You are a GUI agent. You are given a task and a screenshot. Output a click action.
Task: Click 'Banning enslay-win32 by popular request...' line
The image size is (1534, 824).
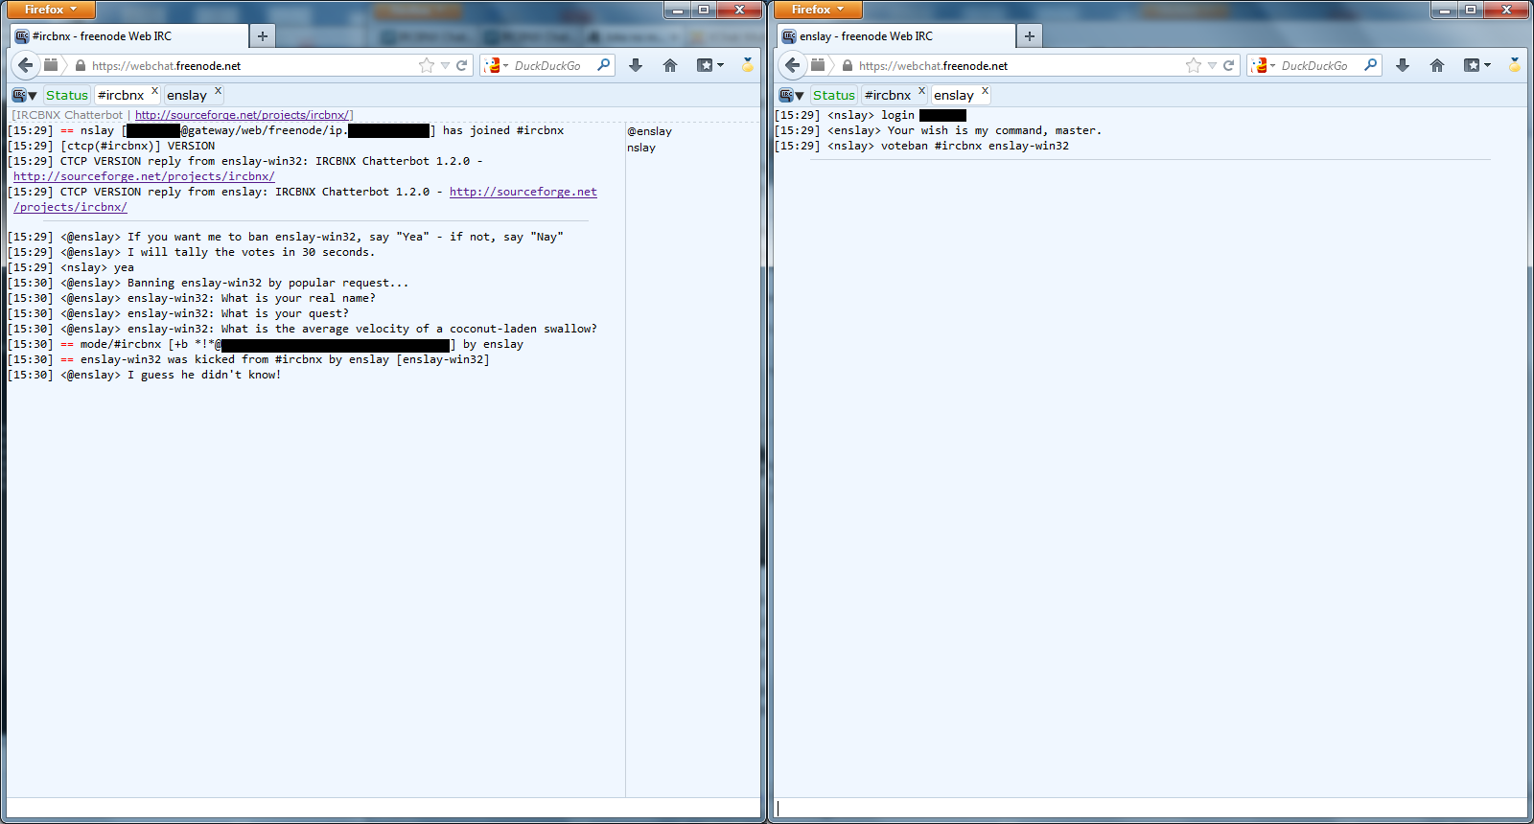208,283
